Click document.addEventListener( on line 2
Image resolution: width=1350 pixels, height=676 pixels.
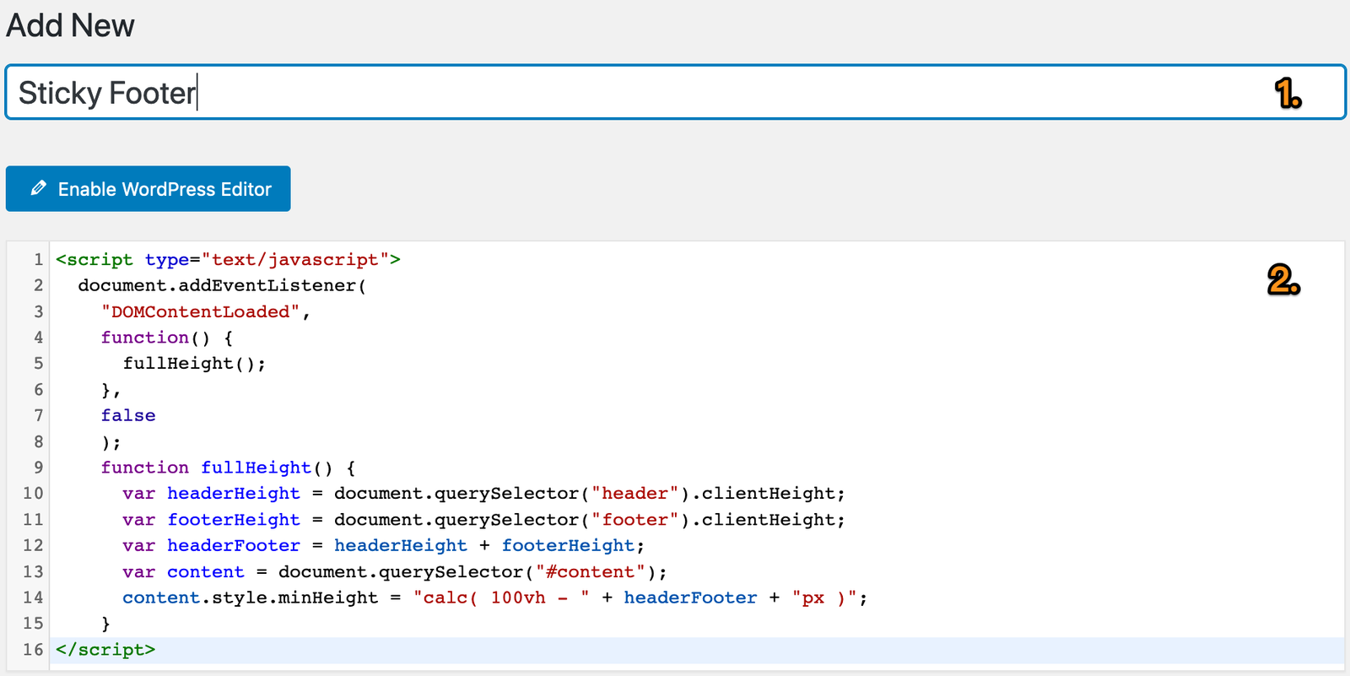point(223,286)
